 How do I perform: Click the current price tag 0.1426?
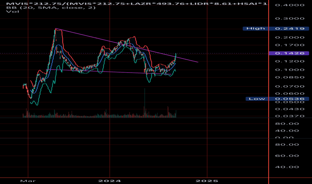pos(289,53)
